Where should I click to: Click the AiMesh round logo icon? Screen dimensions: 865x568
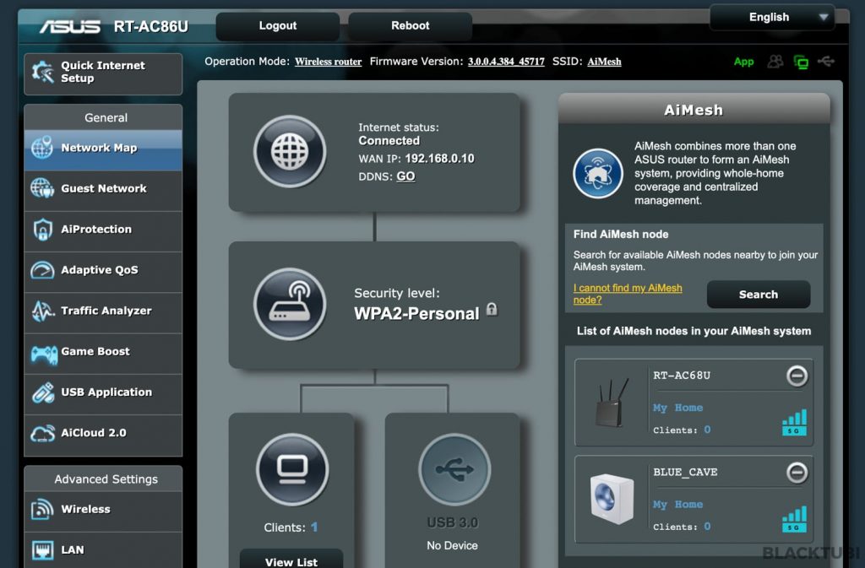pos(598,174)
